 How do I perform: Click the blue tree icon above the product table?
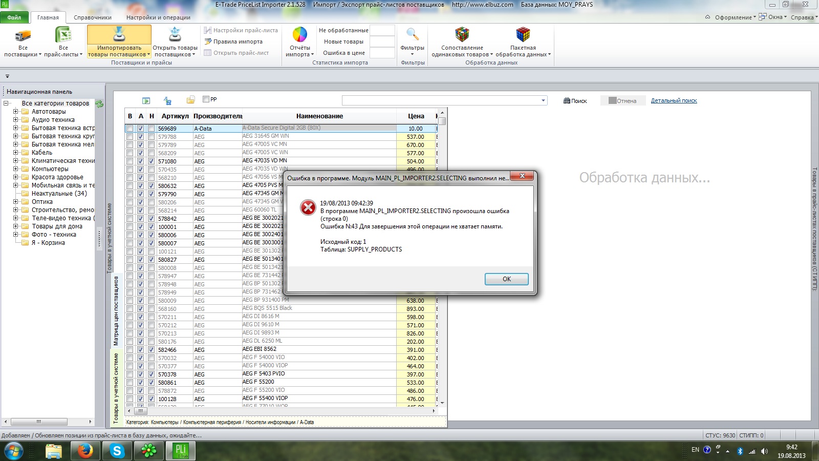[167, 101]
